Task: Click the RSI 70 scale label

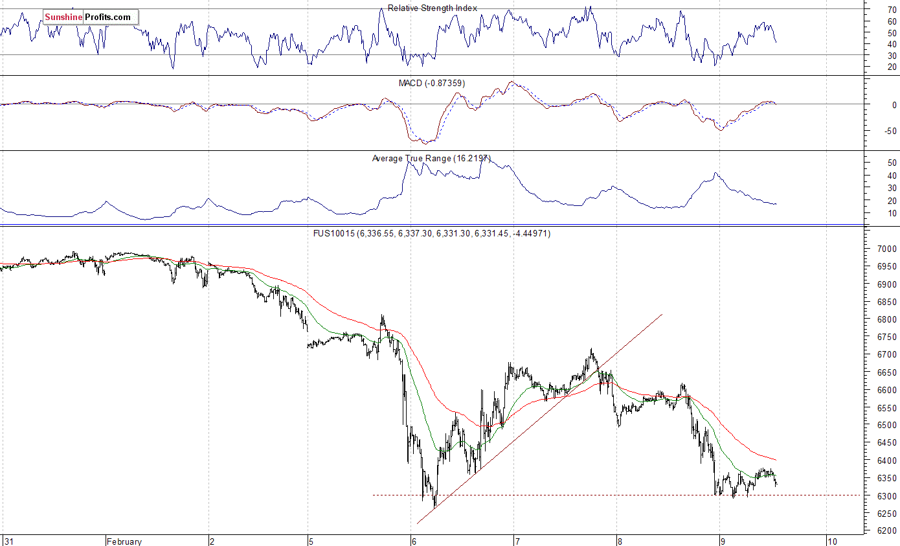Action: (892, 10)
